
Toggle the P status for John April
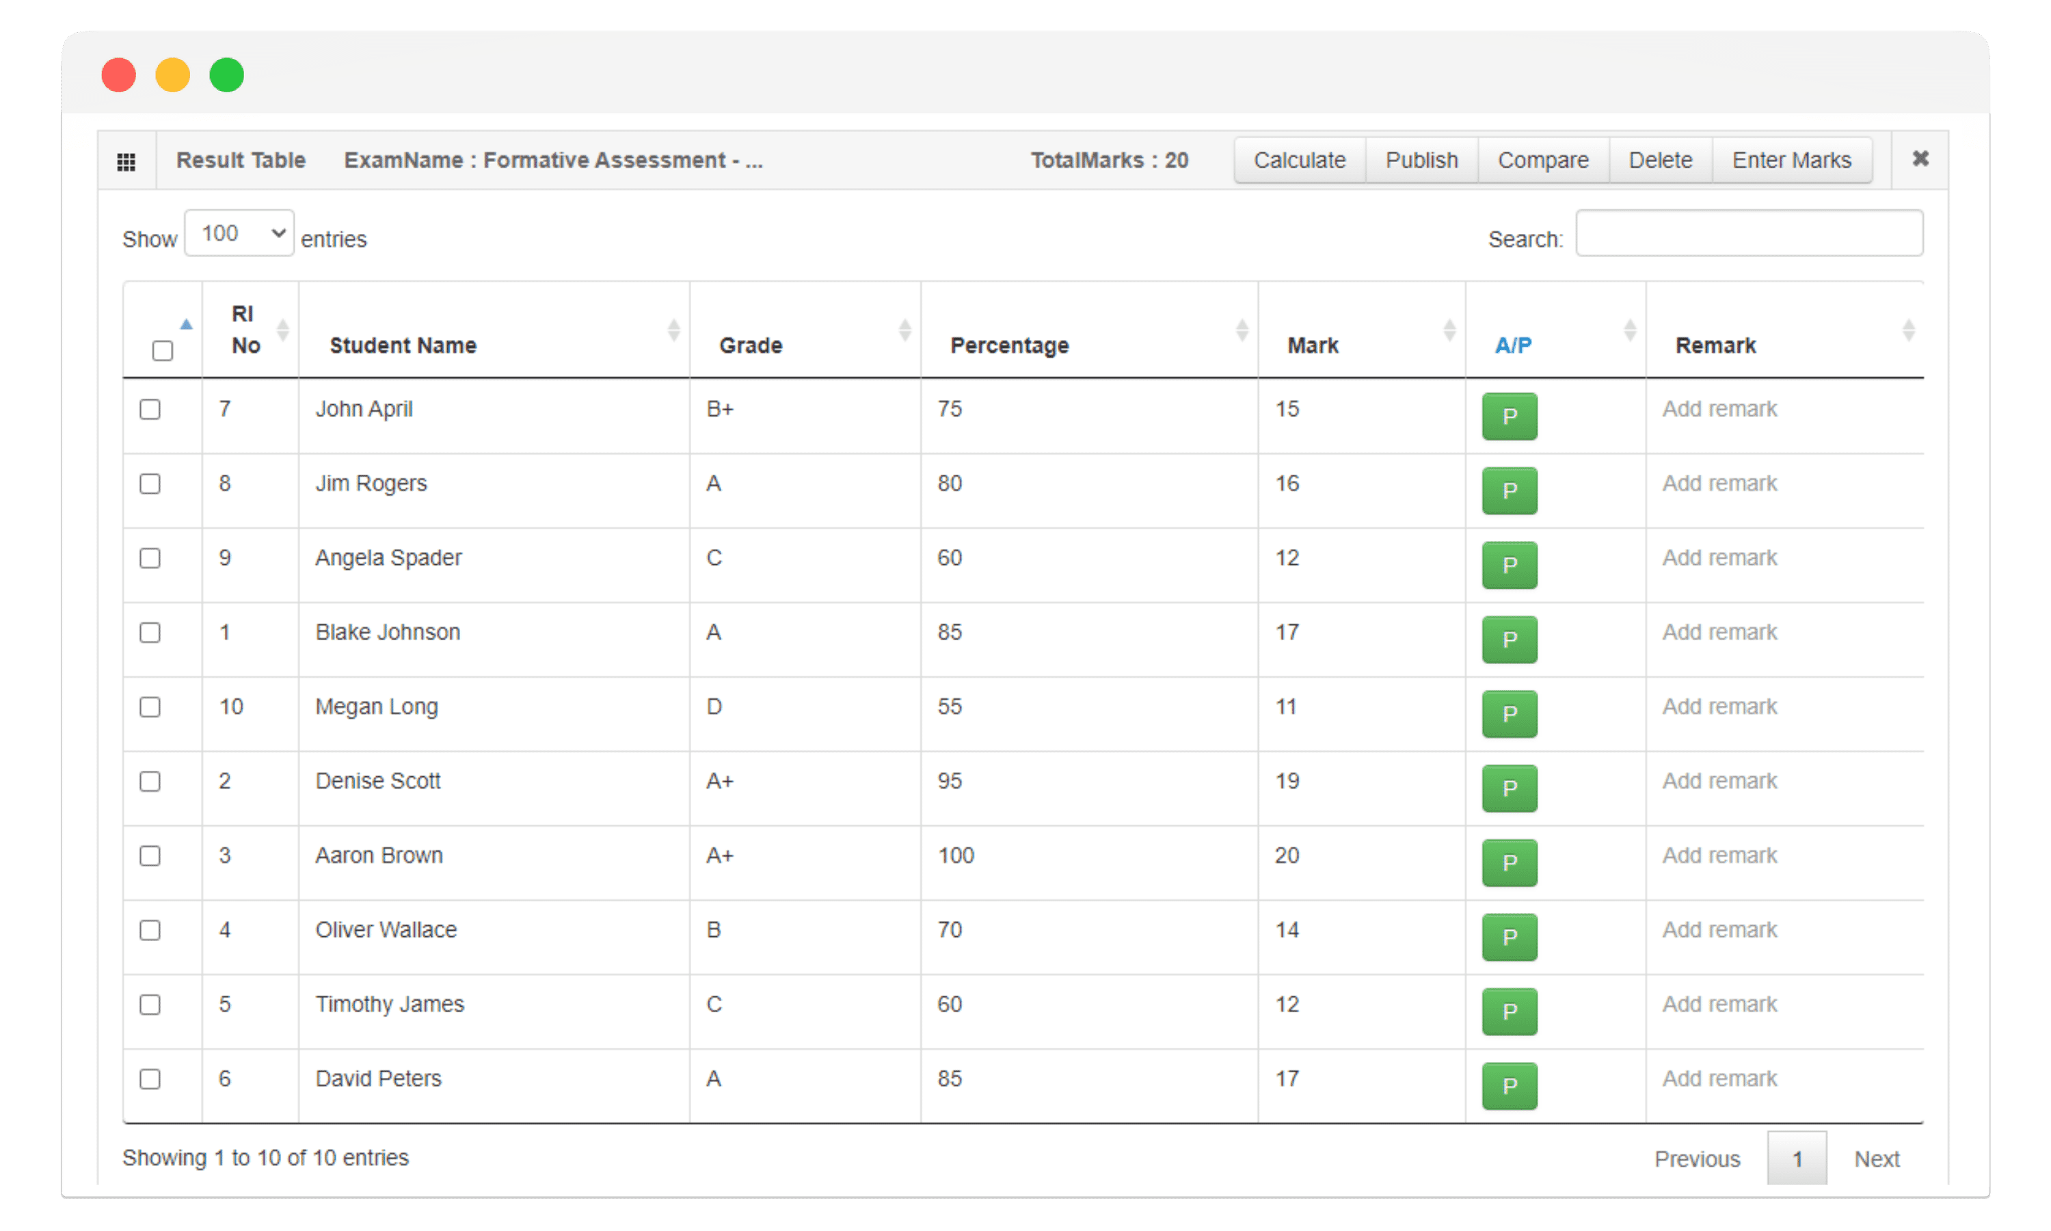point(1510,416)
